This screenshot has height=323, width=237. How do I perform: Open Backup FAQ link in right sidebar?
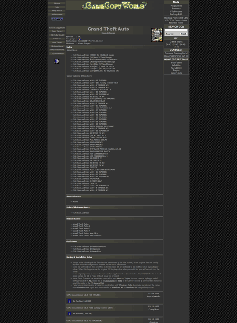pos(176,14)
